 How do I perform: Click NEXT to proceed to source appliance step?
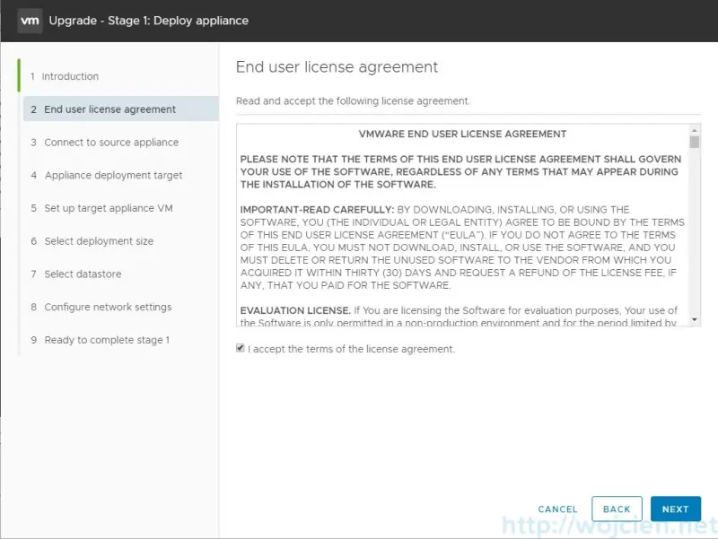point(675,508)
